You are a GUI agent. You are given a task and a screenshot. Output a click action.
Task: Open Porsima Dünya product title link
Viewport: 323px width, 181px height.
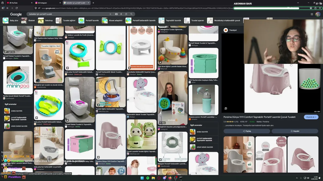pos(259,117)
